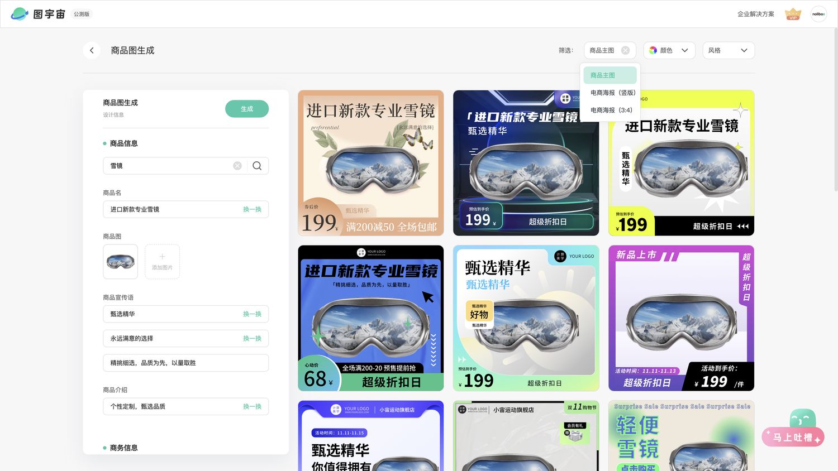Click the 商品宣传语 label
838x471 pixels.
(x=118, y=297)
